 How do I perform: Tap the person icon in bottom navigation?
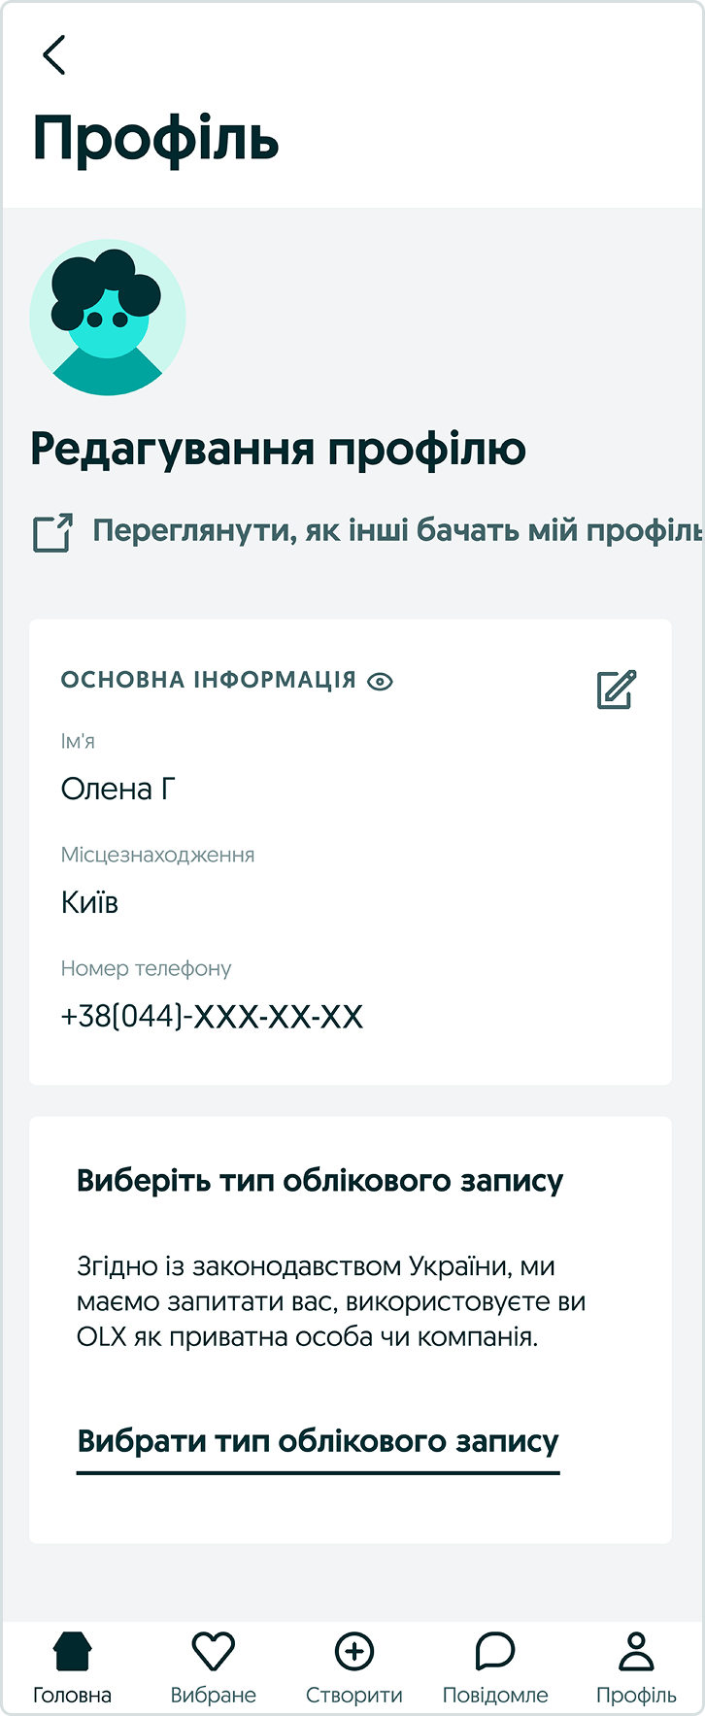636,1651
